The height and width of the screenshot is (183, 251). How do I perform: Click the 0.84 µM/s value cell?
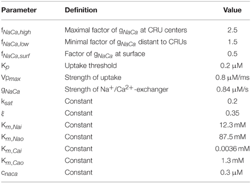232,89
